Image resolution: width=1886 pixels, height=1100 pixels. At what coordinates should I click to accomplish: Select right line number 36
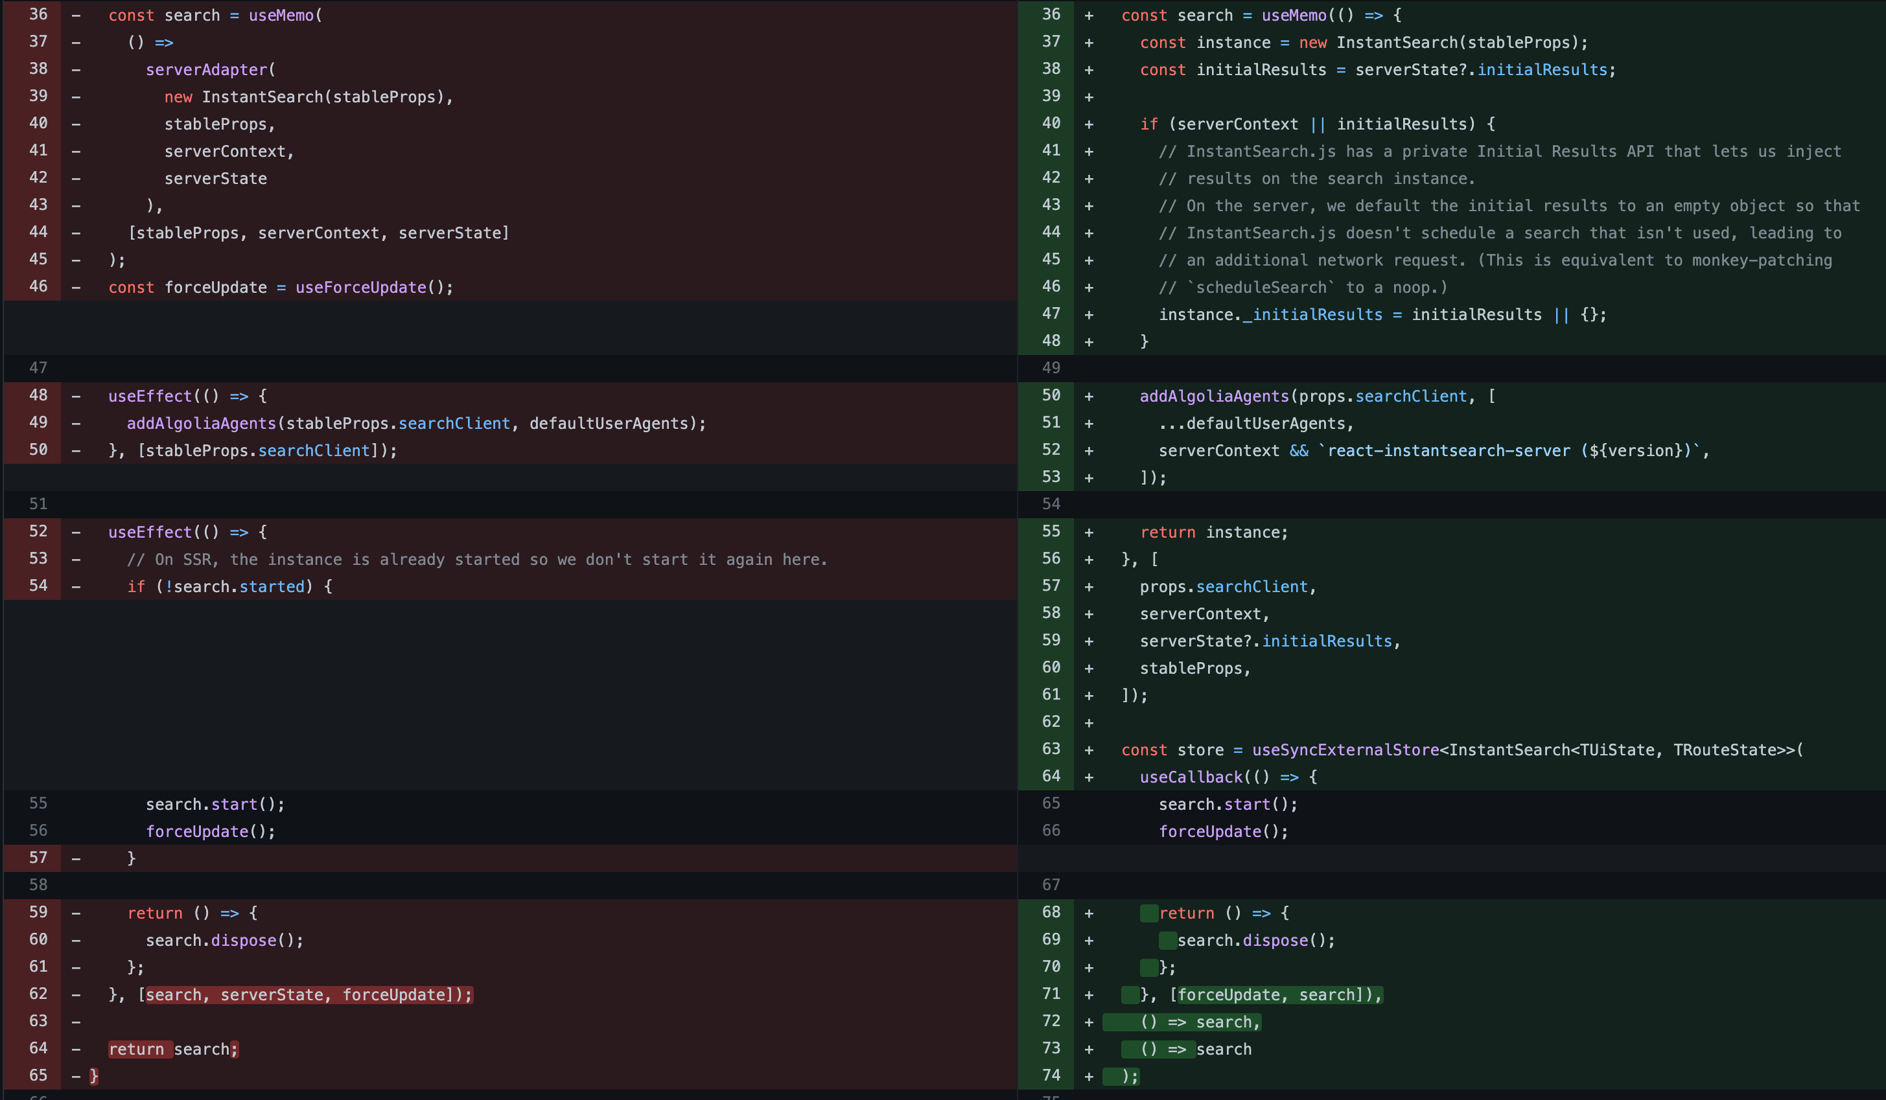click(x=1051, y=14)
